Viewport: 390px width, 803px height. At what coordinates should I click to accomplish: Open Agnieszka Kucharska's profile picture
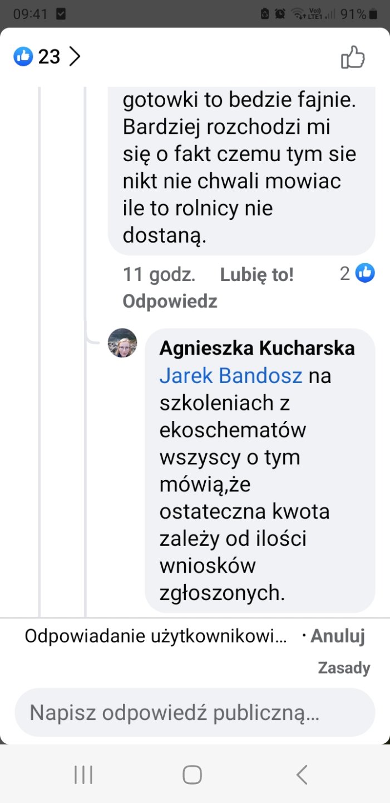coord(122,343)
